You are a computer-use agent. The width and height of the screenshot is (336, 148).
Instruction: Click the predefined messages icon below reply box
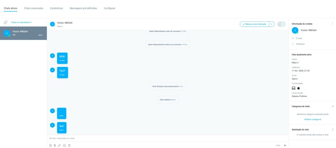coord(51,145)
